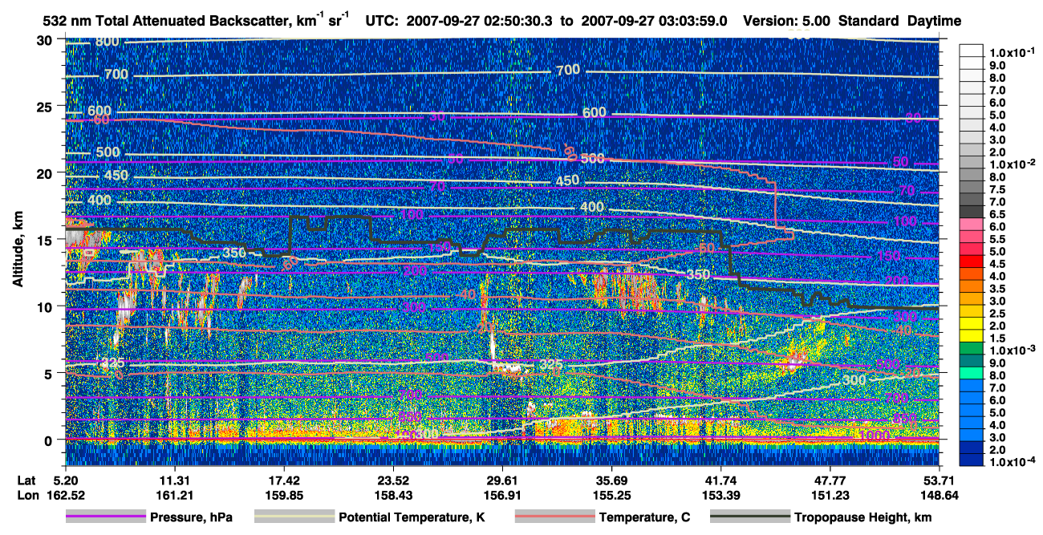Click the black Tropopause Height legend line sample
The image size is (1043, 535).
point(751,517)
